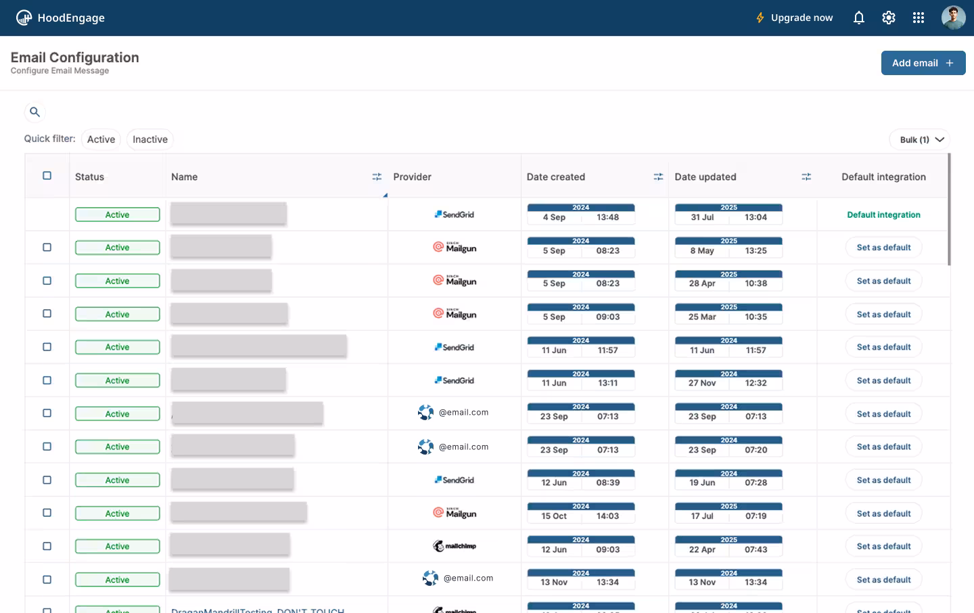974x613 pixels.
Task: Set the Mailchimp row as default
Action: [x=883, y=546]
